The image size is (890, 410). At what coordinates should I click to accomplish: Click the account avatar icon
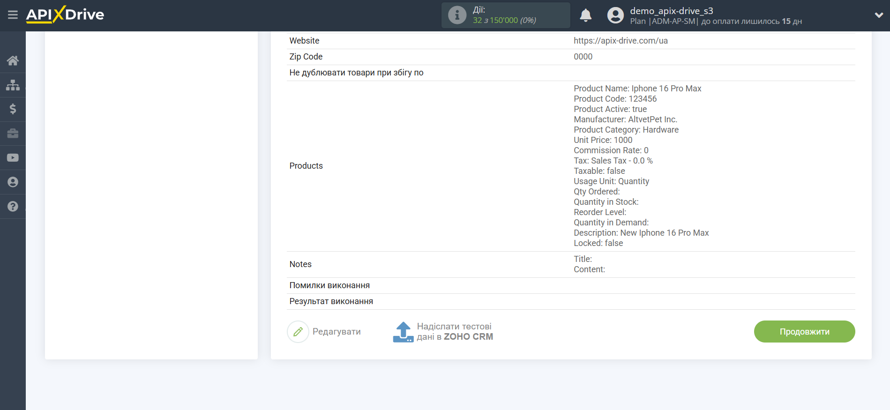[x=615, y=15]
